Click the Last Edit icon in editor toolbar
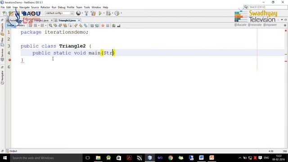This screenshot has width=288, height=162. (x=30, y=26)
